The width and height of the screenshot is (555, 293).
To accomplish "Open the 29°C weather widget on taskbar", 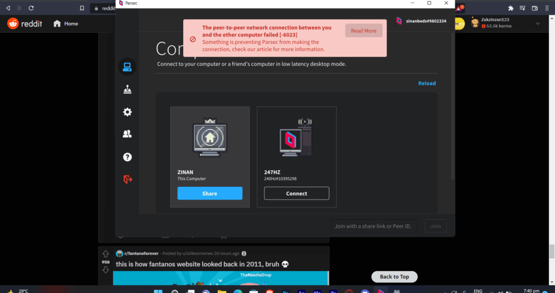I will 18,291.
